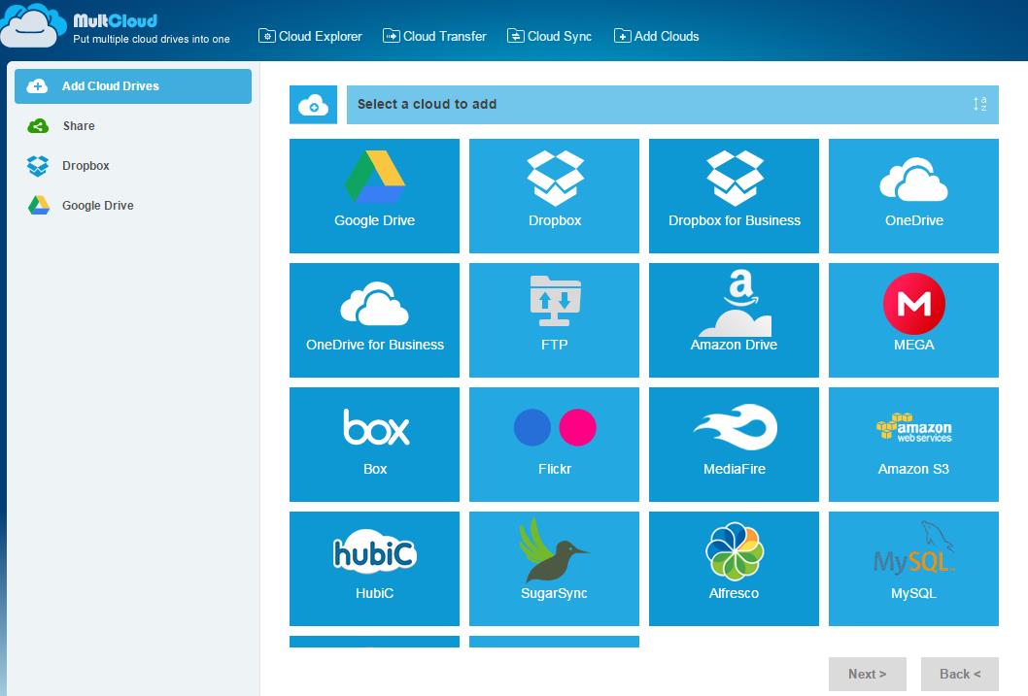Select the Google Drive cloud tile

(374, 196)
